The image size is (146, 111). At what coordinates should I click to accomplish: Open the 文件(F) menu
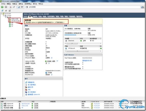pyautogui.click(x=3, y=4)
